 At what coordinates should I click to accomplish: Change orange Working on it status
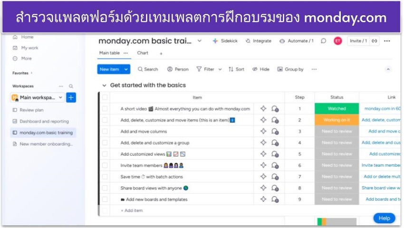click(337, 120)
